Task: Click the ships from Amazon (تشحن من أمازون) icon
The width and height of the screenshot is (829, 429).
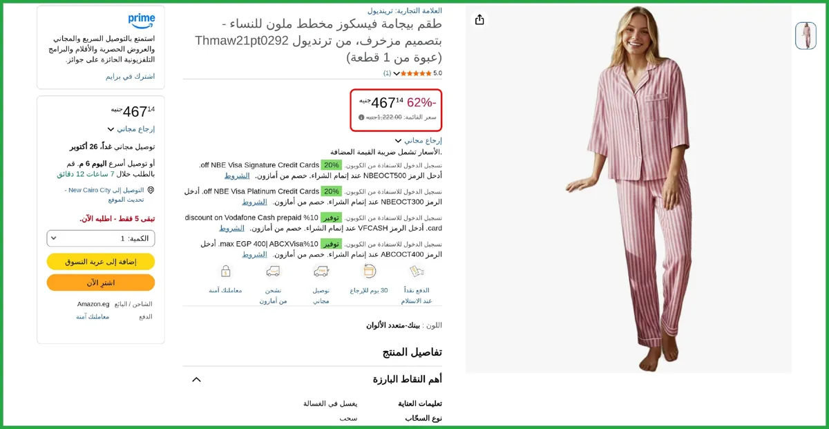Action: click(274, 271)
